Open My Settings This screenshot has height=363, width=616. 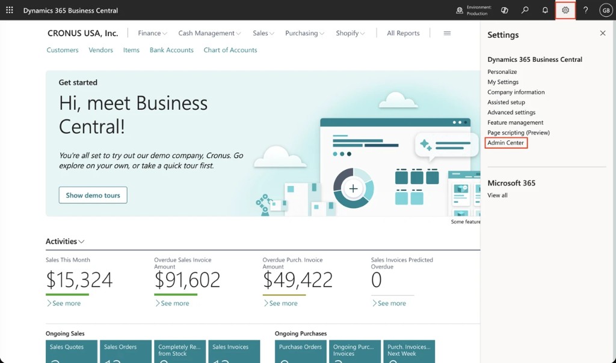503,82
